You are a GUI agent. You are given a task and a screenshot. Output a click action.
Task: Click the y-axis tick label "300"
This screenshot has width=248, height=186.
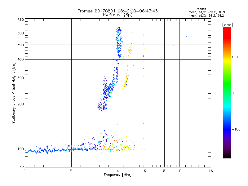click(20, 78)
